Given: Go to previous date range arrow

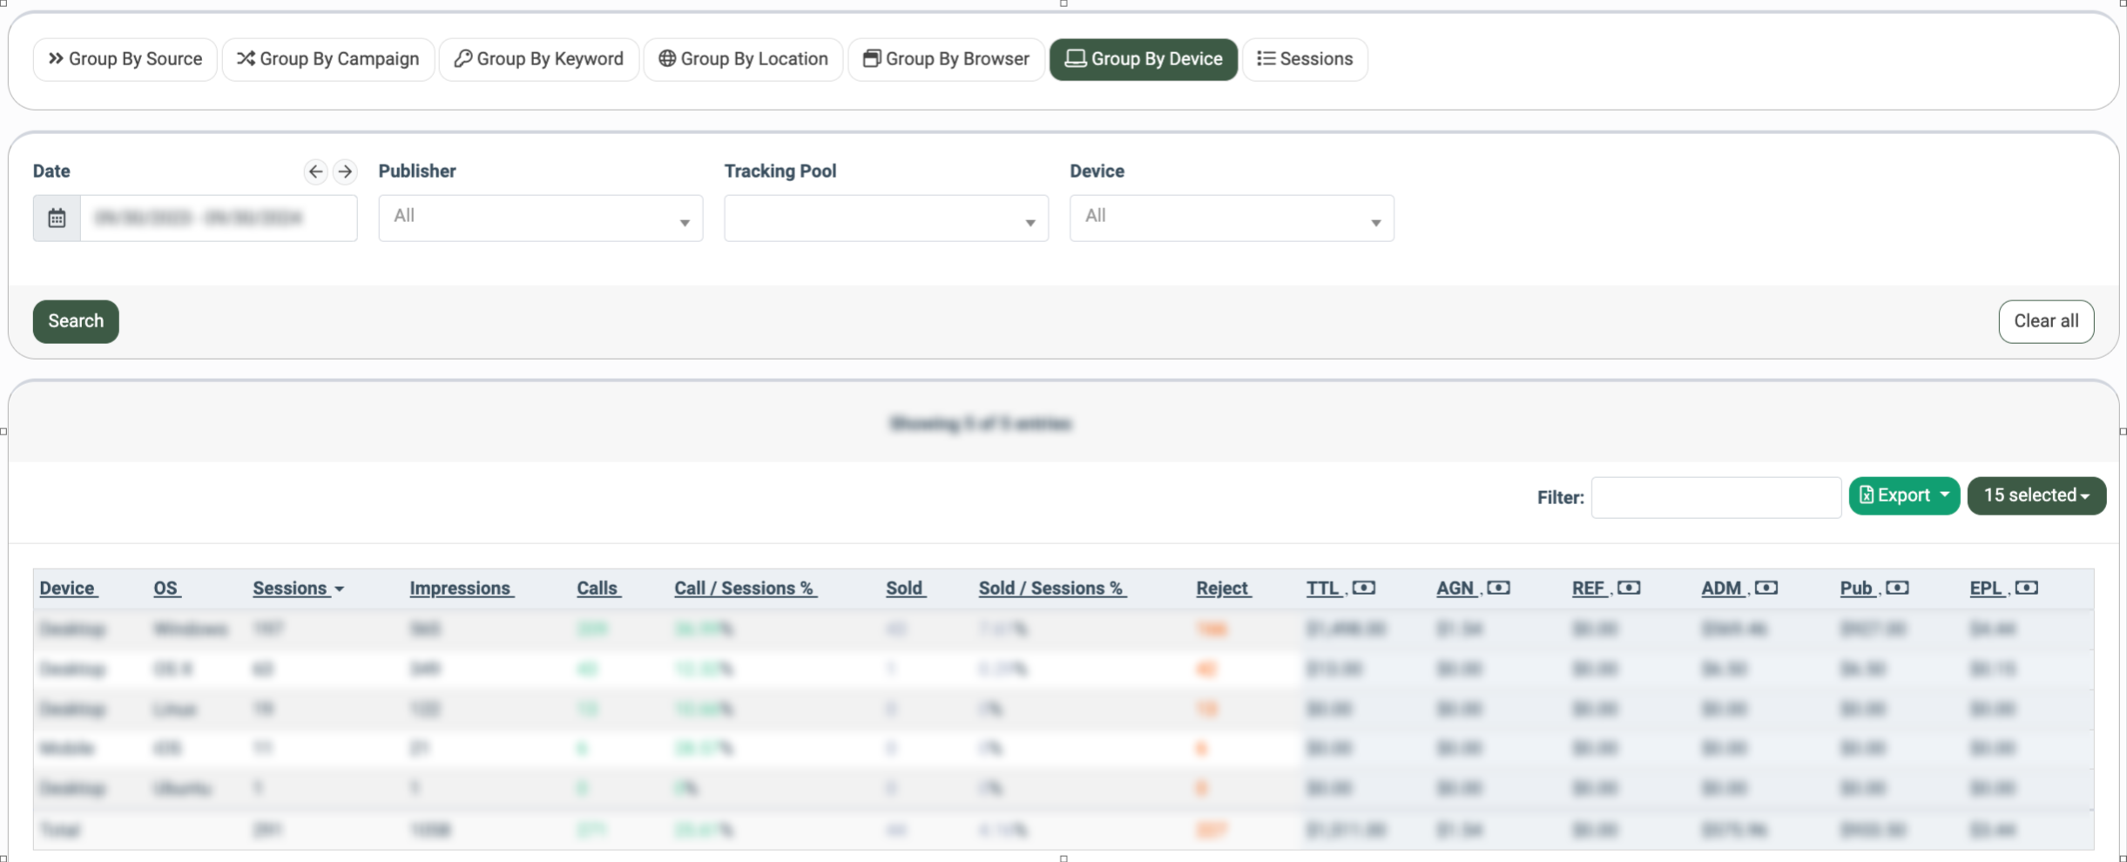Looking at the screenshot, I should 315,172.
